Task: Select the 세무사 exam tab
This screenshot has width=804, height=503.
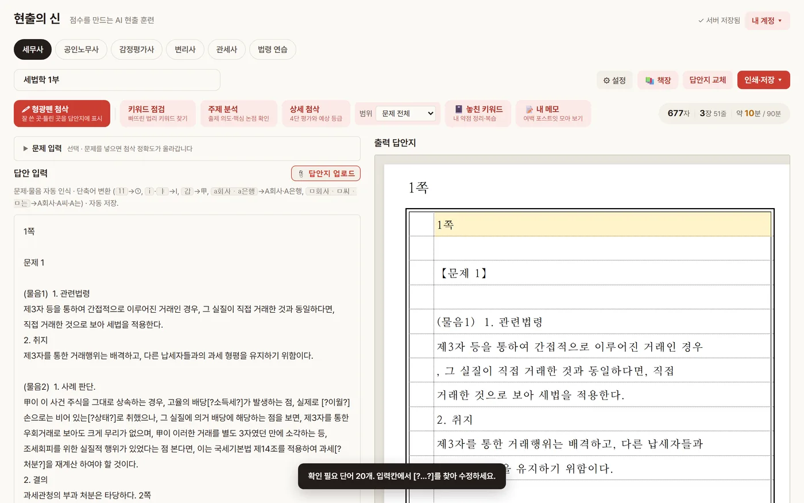Action: coord(33,49)
